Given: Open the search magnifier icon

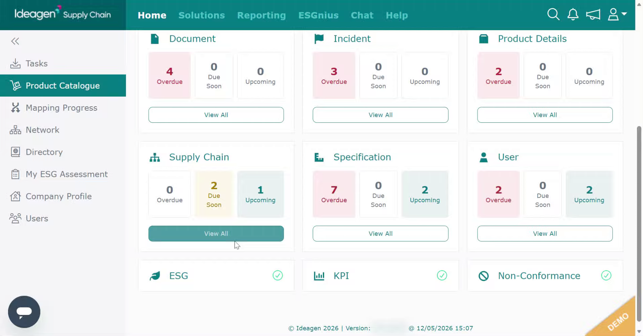Looking at the screenshot, I should point(553,14).
